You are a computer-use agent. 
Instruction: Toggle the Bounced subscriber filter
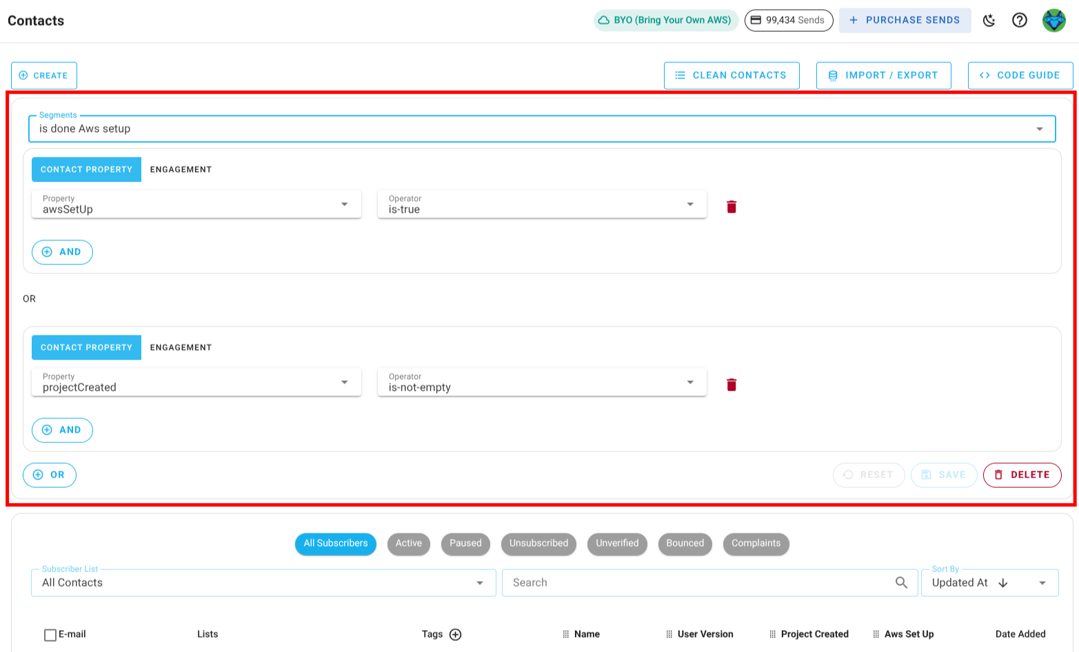[x=685, y=544]
